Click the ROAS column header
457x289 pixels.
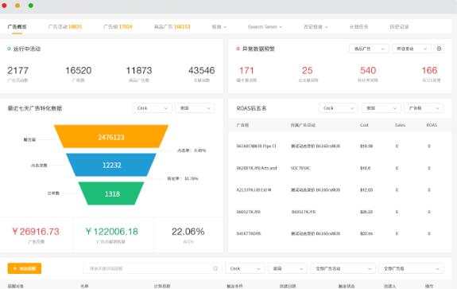[x=432, y=125]
